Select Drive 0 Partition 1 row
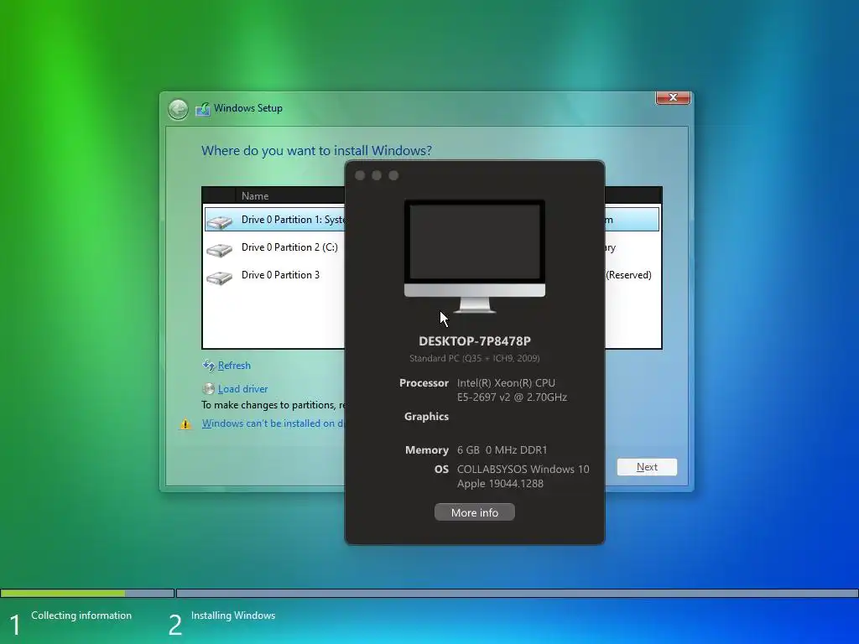Viewport: 859px width, 644px height. (x=432, y=220)
